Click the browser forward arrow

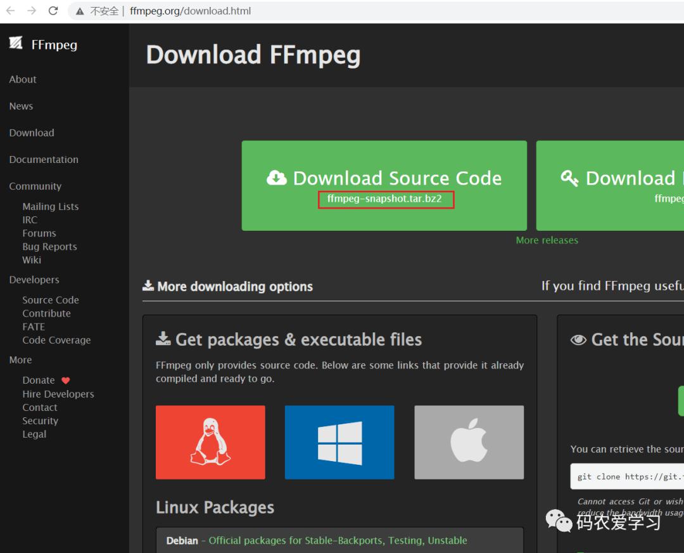click(x=32, y=11)
